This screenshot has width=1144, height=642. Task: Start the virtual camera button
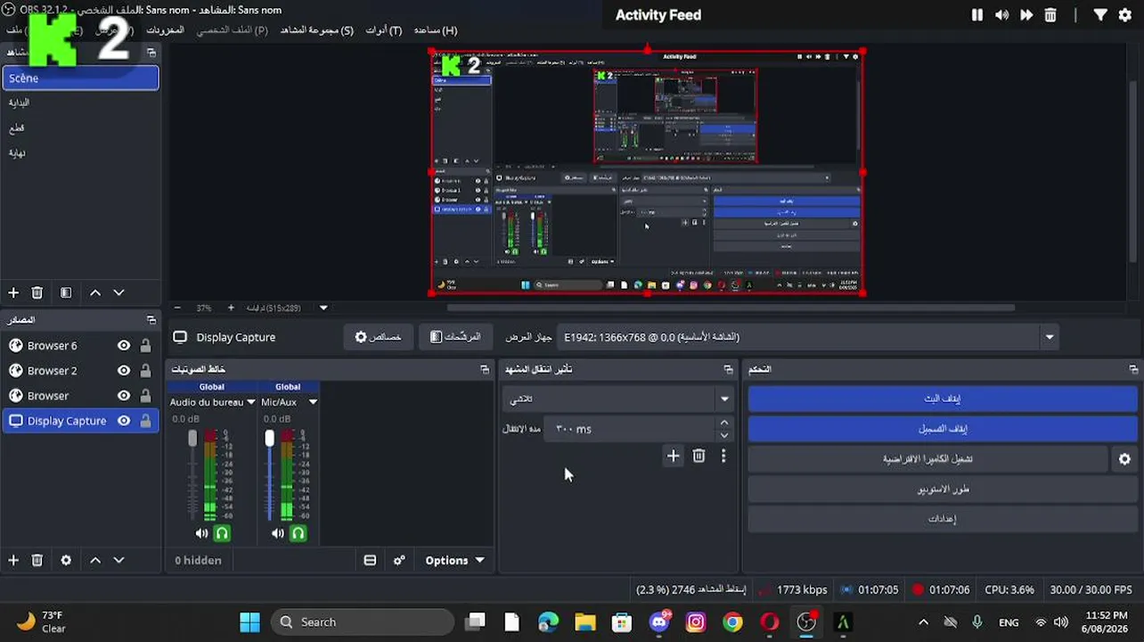click(x=927, y=459)
